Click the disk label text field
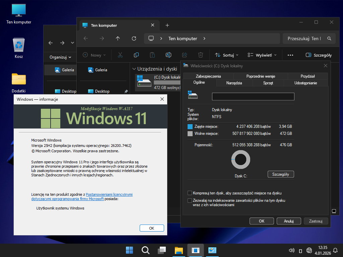 click(x=253, y=97)
